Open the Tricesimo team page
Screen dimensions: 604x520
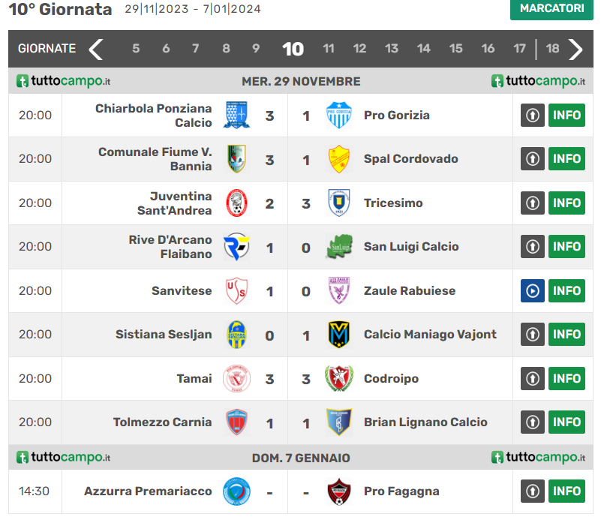pos(393,203)
